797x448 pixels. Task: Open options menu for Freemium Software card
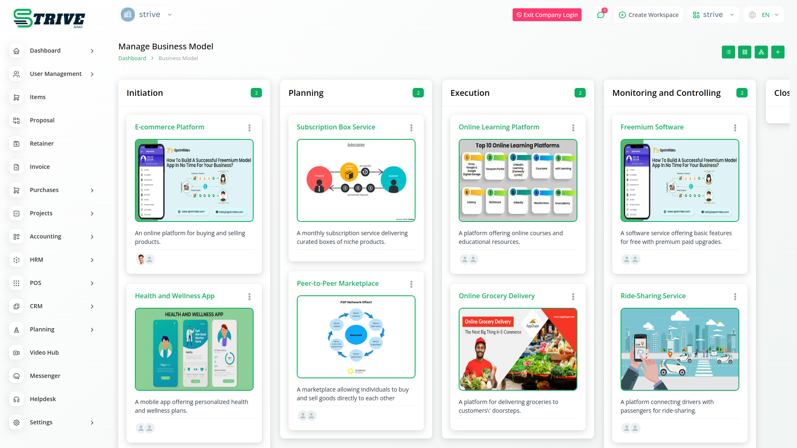tap(735, 128)
